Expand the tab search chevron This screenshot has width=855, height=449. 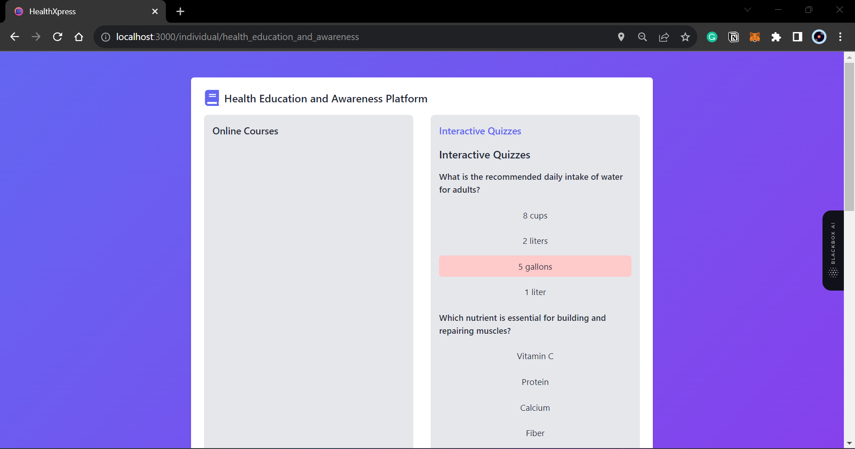pos(748,10)
